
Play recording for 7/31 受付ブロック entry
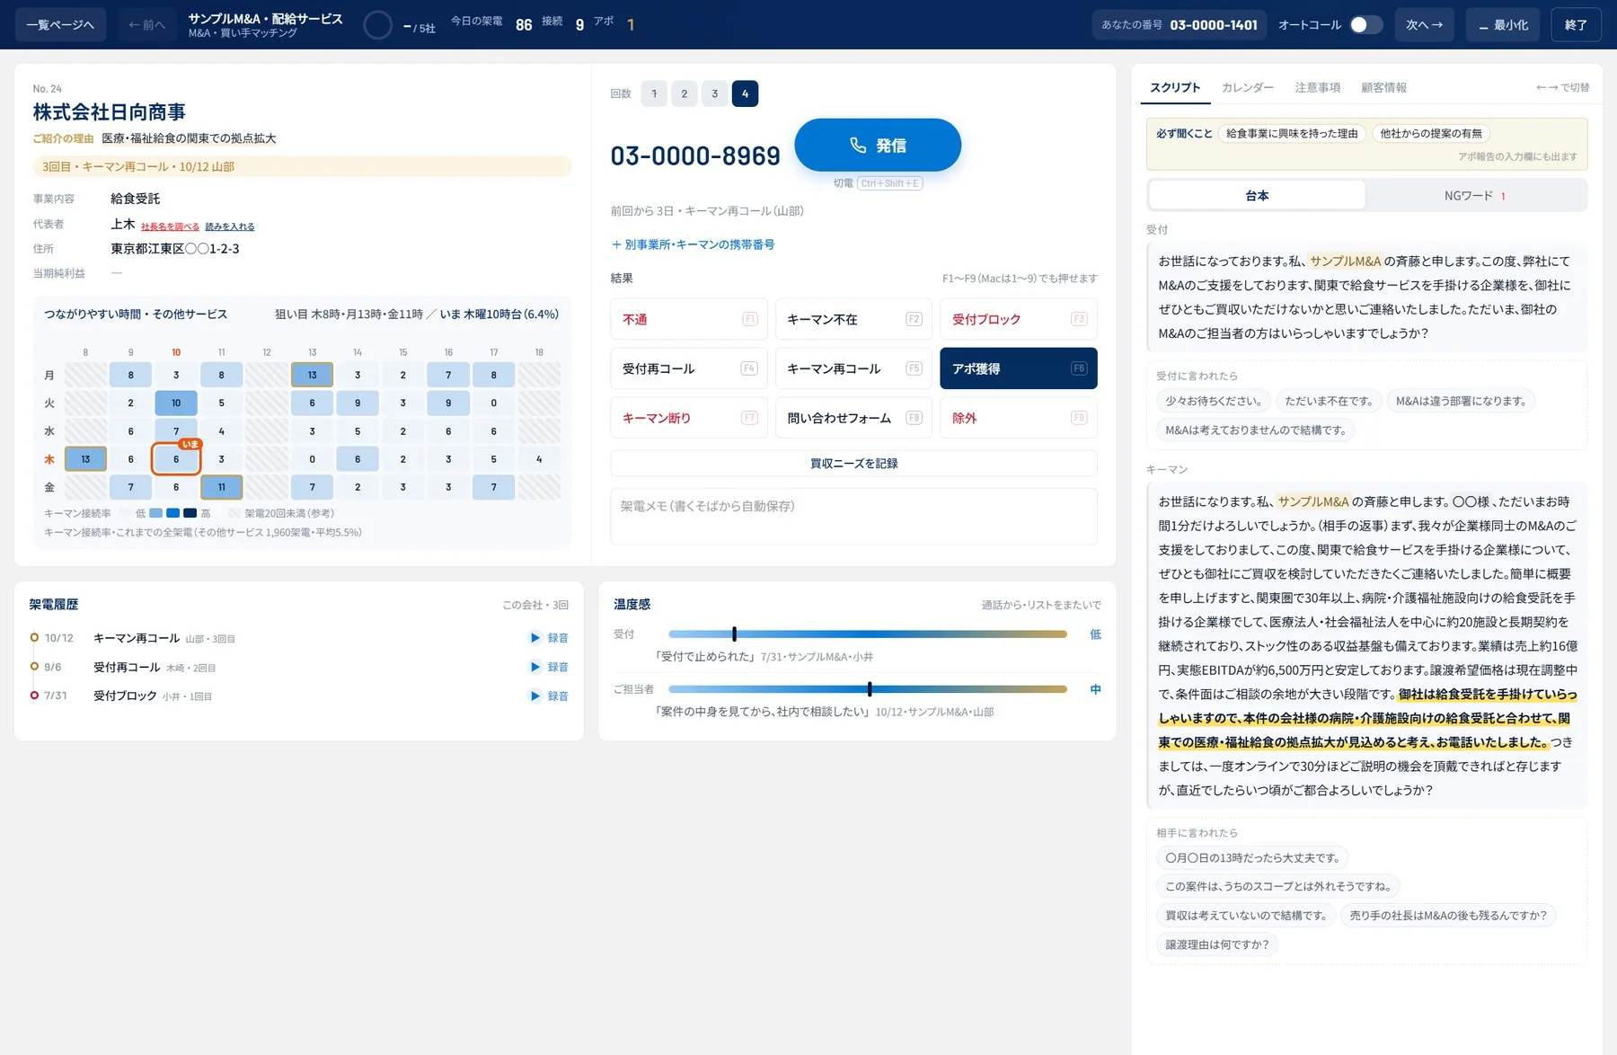click(549, 696)
